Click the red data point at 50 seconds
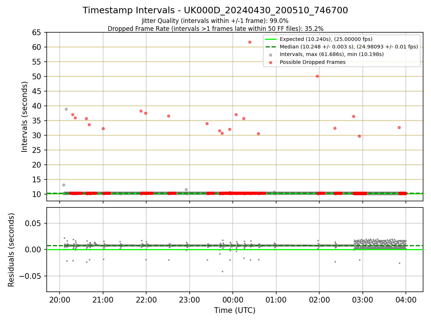 click(x=317, y=76)
